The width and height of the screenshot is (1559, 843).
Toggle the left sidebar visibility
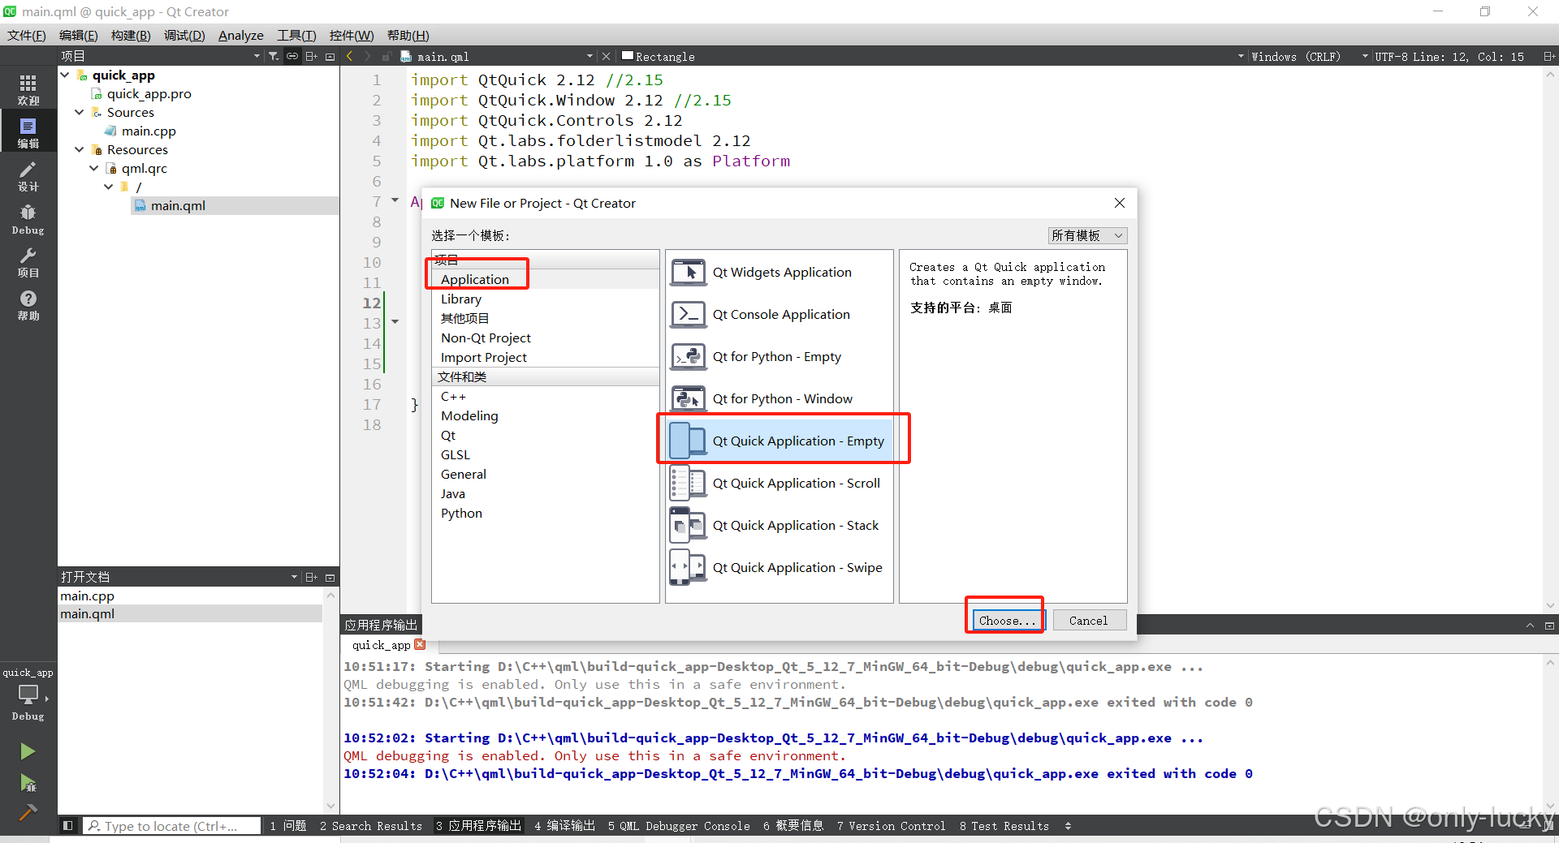point(68,825)
